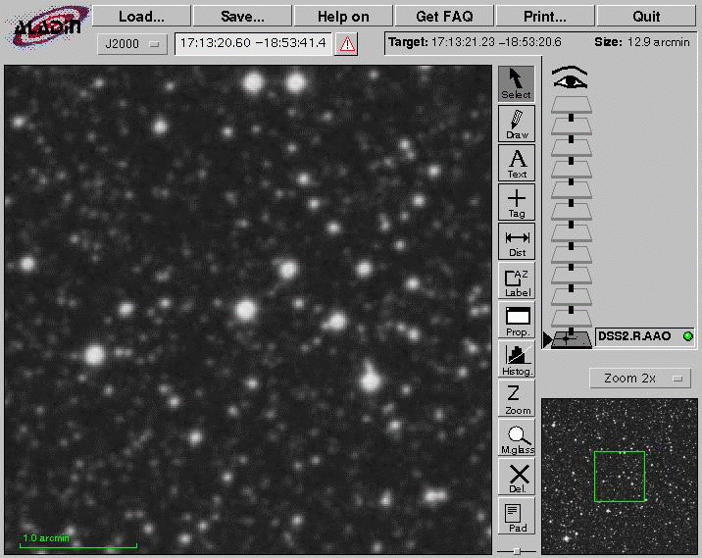Screen dimensions: 702x558
Task: Click the zoom overview thumbnail with green rectangle
Action: tap(620, 476)
